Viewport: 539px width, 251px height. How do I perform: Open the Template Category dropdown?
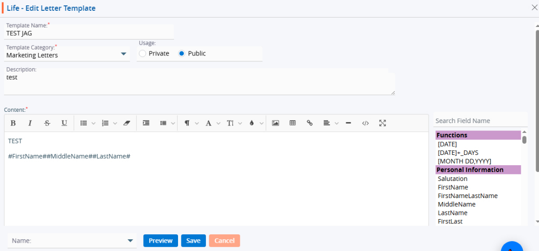tap(124, 54)
